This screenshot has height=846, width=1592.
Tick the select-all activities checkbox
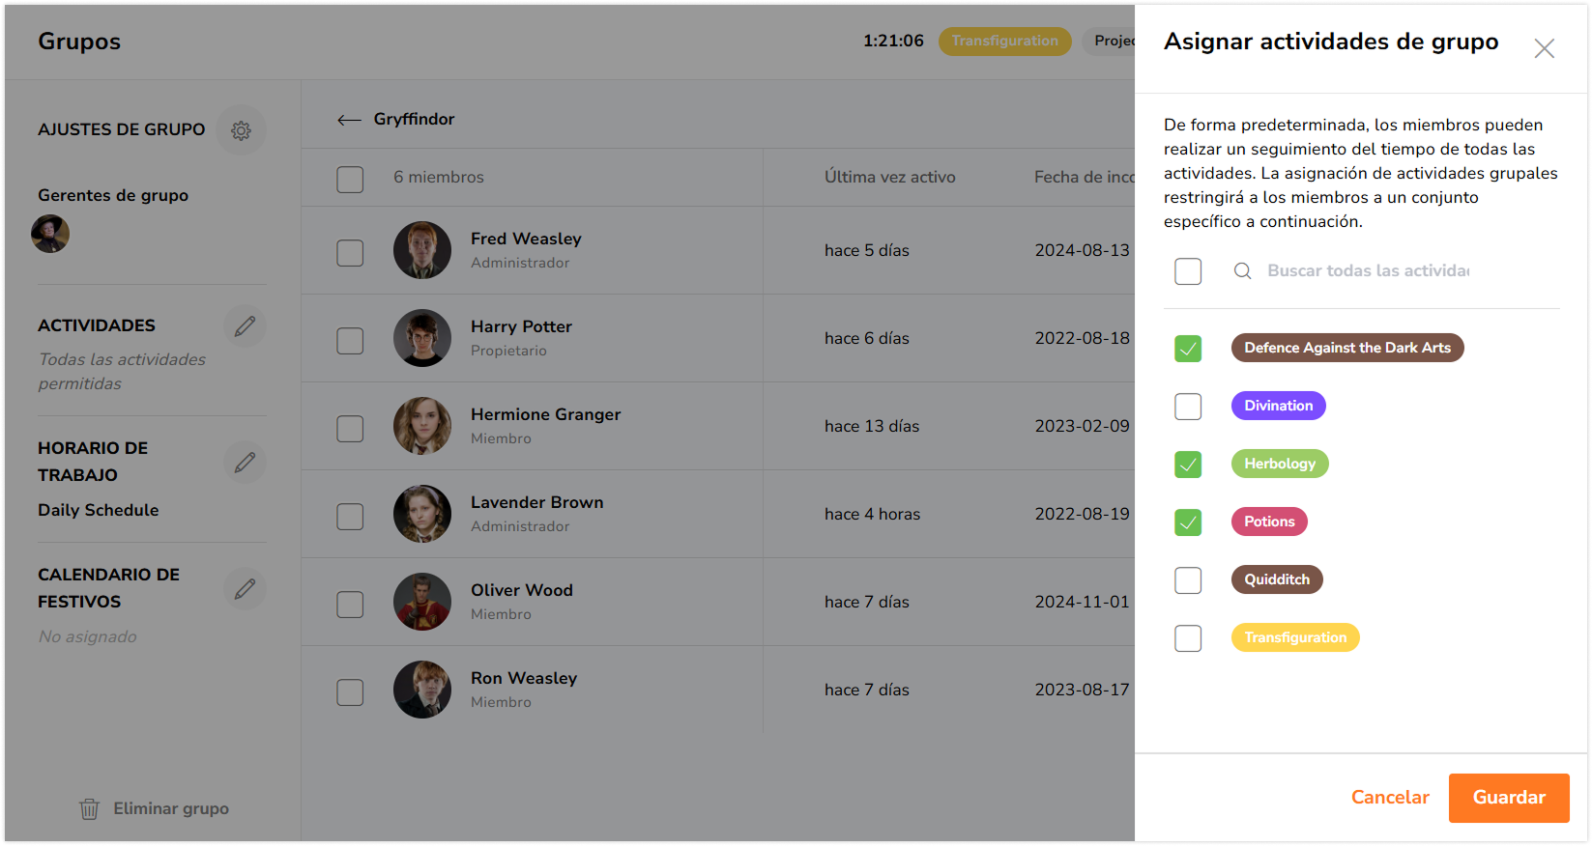pyautogui.click(x=1188, y=271)
